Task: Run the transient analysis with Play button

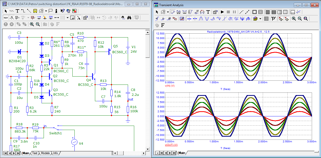Action: pyautogui.click(x=222, y=12)
